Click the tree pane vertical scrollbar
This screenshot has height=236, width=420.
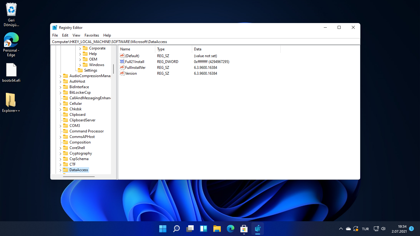(x=114, y=69)
